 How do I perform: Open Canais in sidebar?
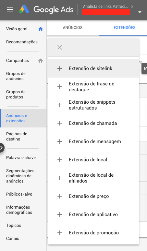click(x=13, y=239)
